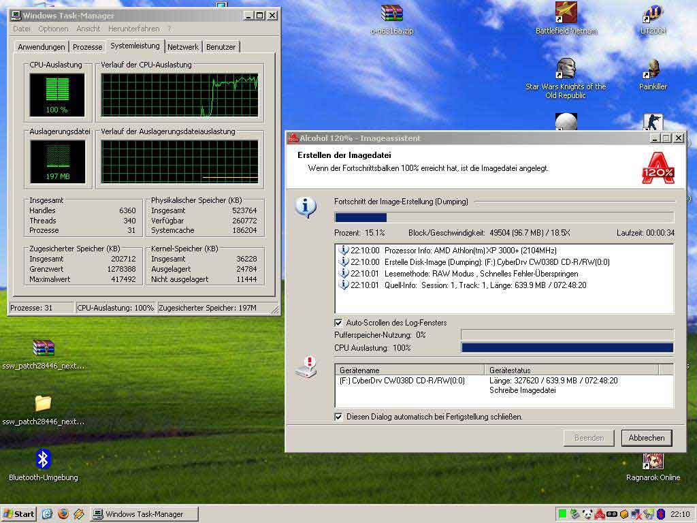The width and height of the screenshot is (697, 523).
Task: Click the Gerätestatus column header
Action: click(x=571, y=370)
